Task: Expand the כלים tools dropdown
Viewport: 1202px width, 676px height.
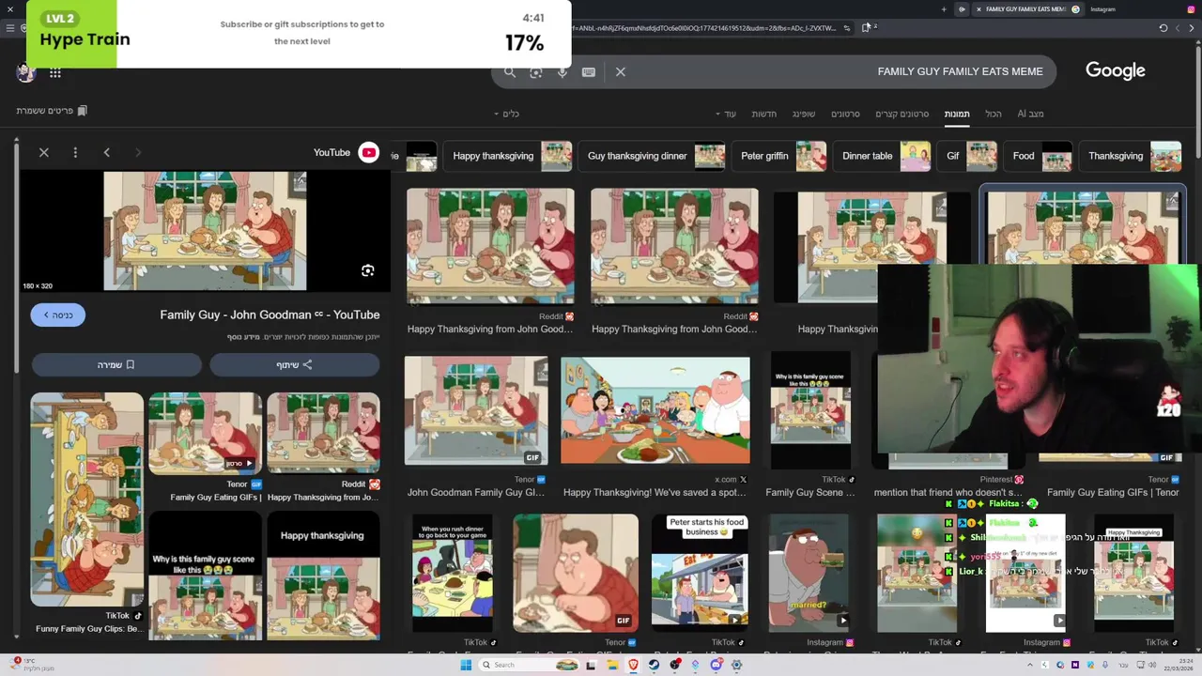Action: click(x=507, y=114)
